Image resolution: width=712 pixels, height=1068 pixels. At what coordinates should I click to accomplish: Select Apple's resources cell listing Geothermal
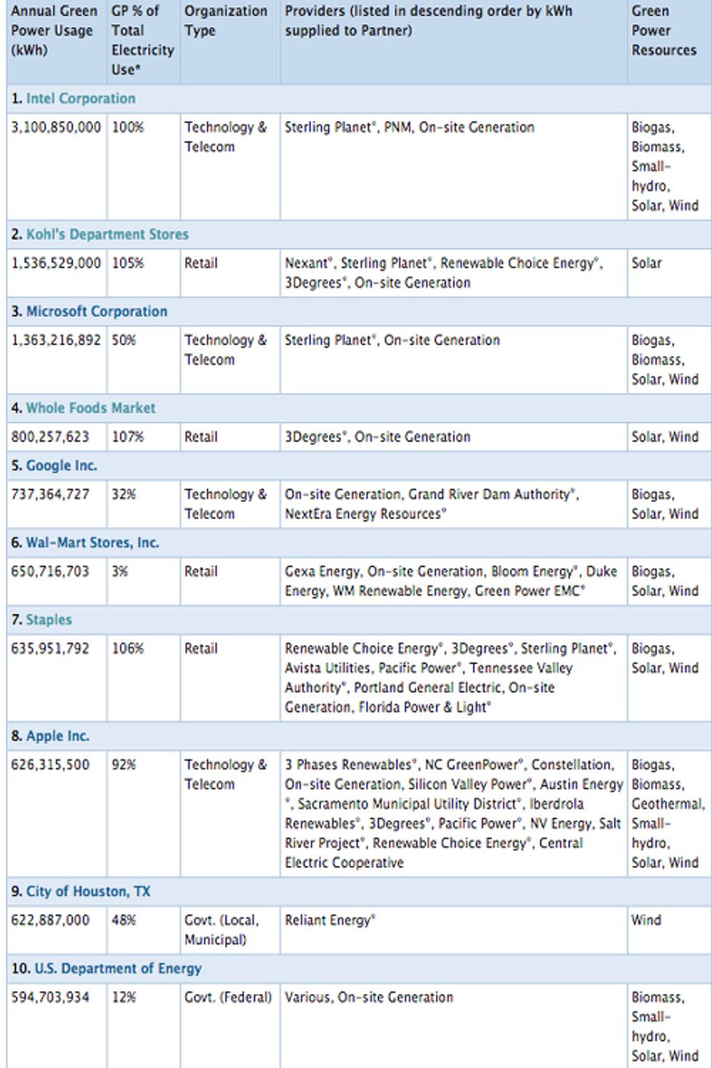[668, 813]
